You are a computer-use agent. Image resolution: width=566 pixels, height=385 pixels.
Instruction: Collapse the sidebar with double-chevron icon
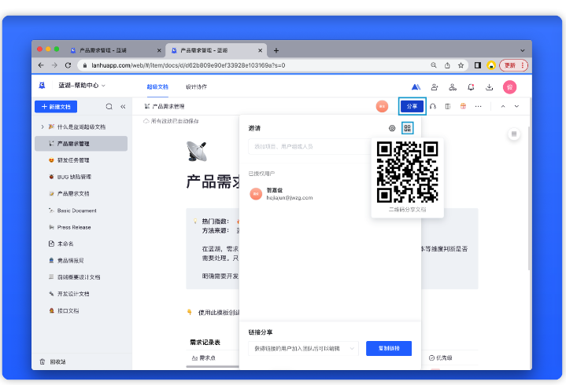(x=123, y=107)
